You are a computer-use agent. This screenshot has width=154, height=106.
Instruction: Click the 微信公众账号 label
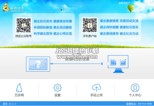pos(23,36)
